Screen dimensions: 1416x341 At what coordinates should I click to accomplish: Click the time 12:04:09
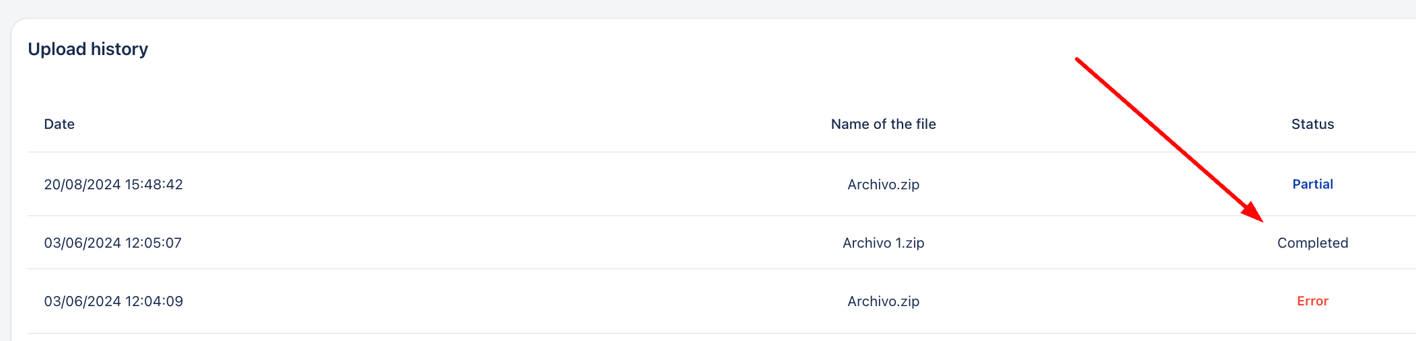coord(154,301)
